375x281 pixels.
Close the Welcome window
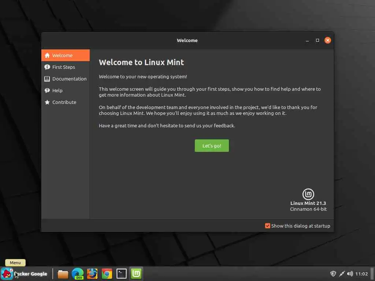tap(328, 40)
